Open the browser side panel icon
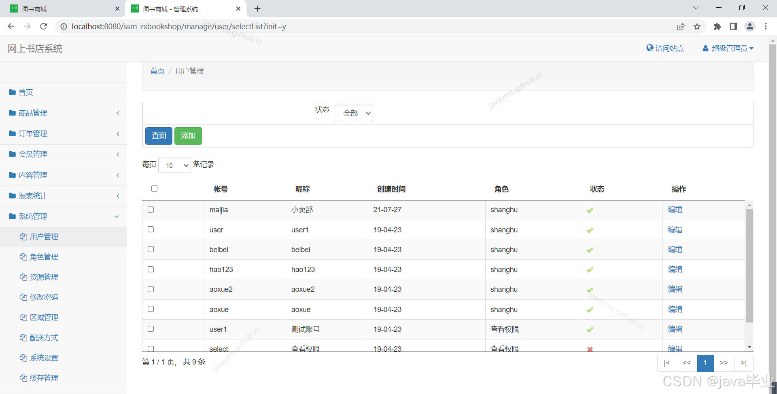This screenshot has height=394, width=777. pos(733,26)
